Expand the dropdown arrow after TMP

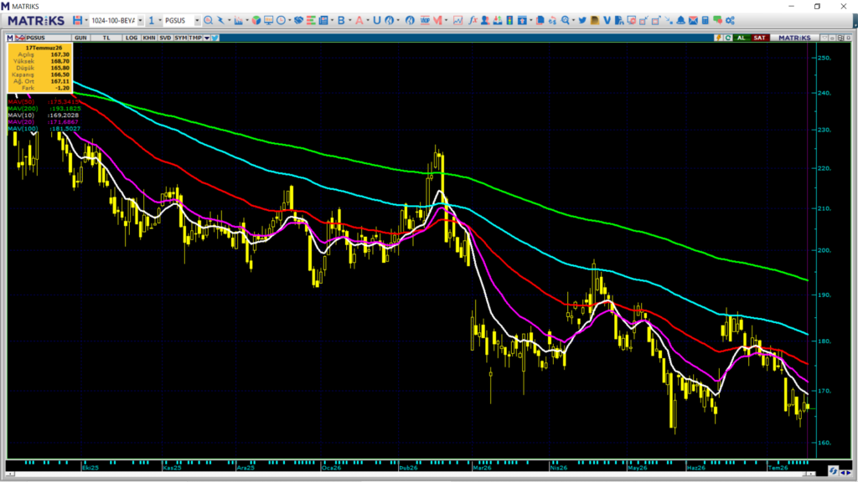(207, 38)
